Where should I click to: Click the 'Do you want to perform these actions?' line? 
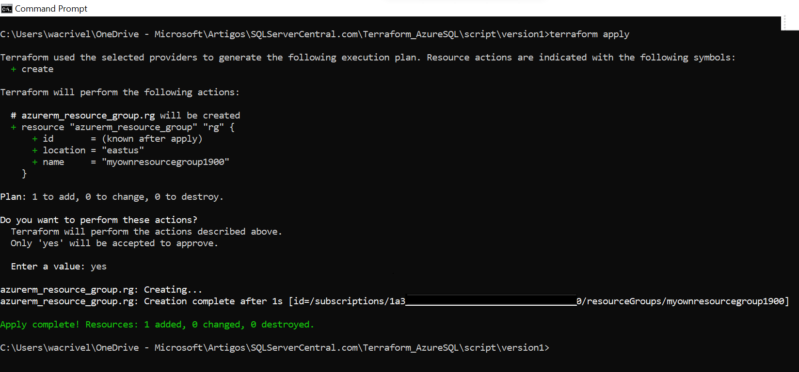point(99,220)
